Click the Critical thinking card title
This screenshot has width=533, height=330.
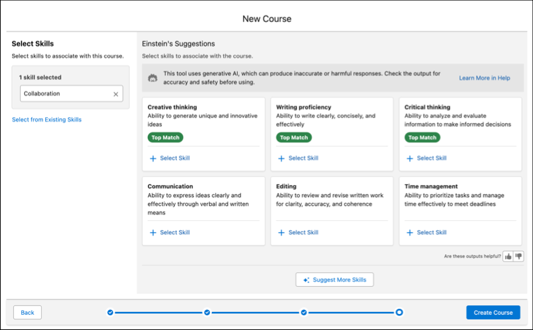[427, 107]
